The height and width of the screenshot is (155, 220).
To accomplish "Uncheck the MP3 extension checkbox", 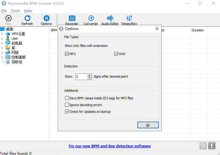I will click(x=67, y=54).
